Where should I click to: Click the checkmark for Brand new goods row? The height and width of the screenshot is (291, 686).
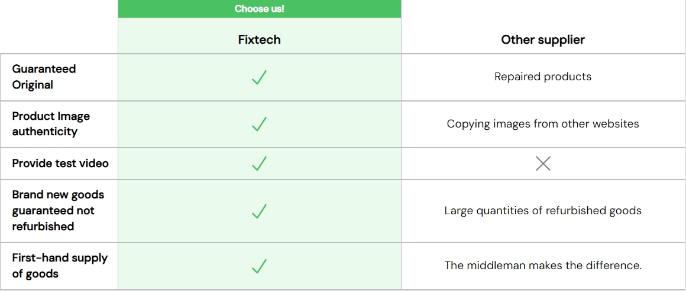coord(259,211)
